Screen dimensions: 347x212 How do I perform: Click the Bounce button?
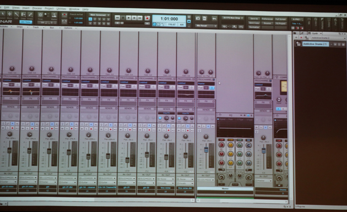(267, 23)
